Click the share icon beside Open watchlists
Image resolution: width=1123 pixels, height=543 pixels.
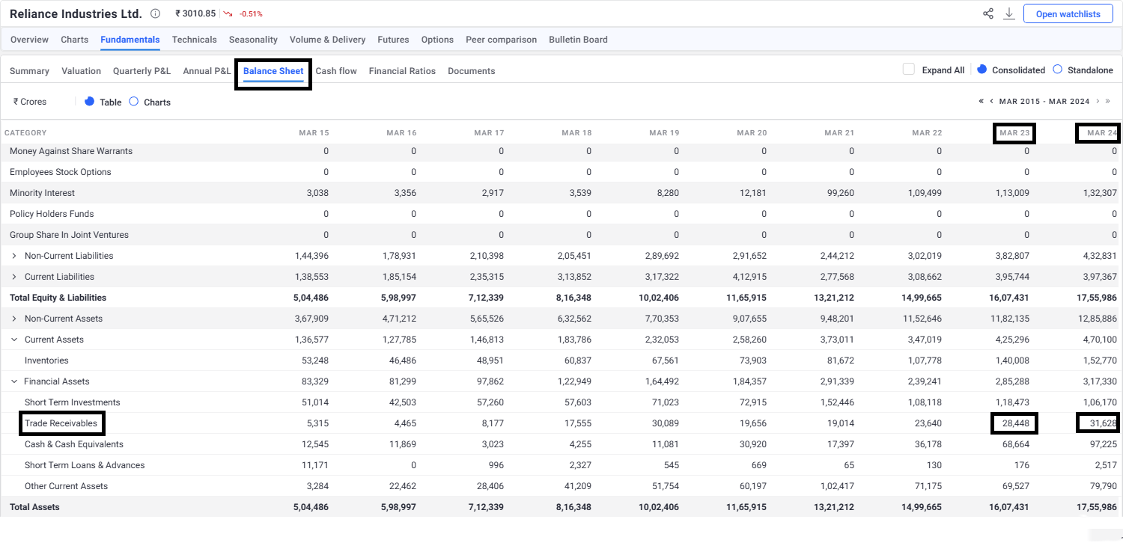[x=988, y=13]
